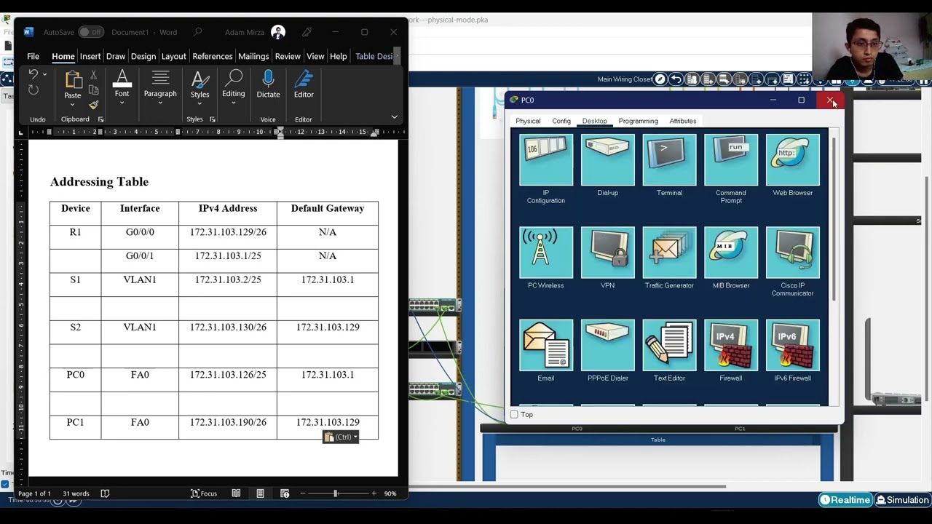The image size is (932, 524).
Task: Open the Editor pane in Word
Action: 304,84
